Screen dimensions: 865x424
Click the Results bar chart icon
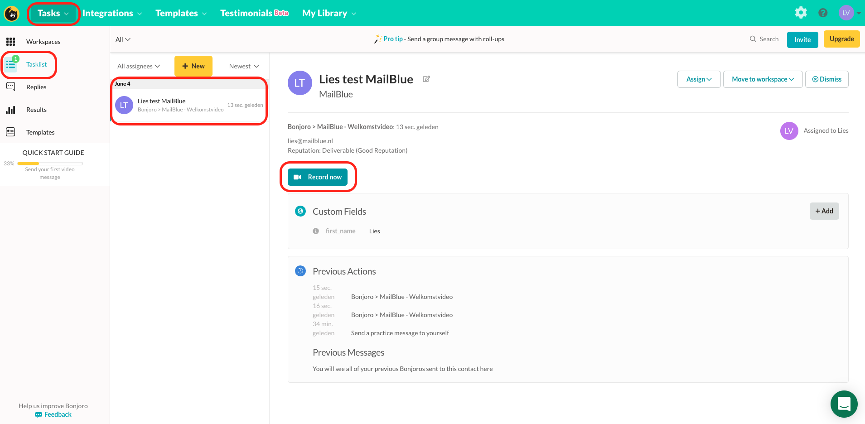point(11,110)
